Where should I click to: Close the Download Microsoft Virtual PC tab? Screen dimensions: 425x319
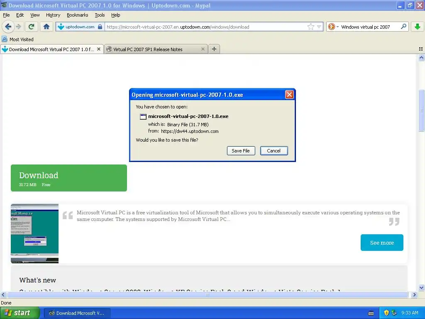pos(99,49)
